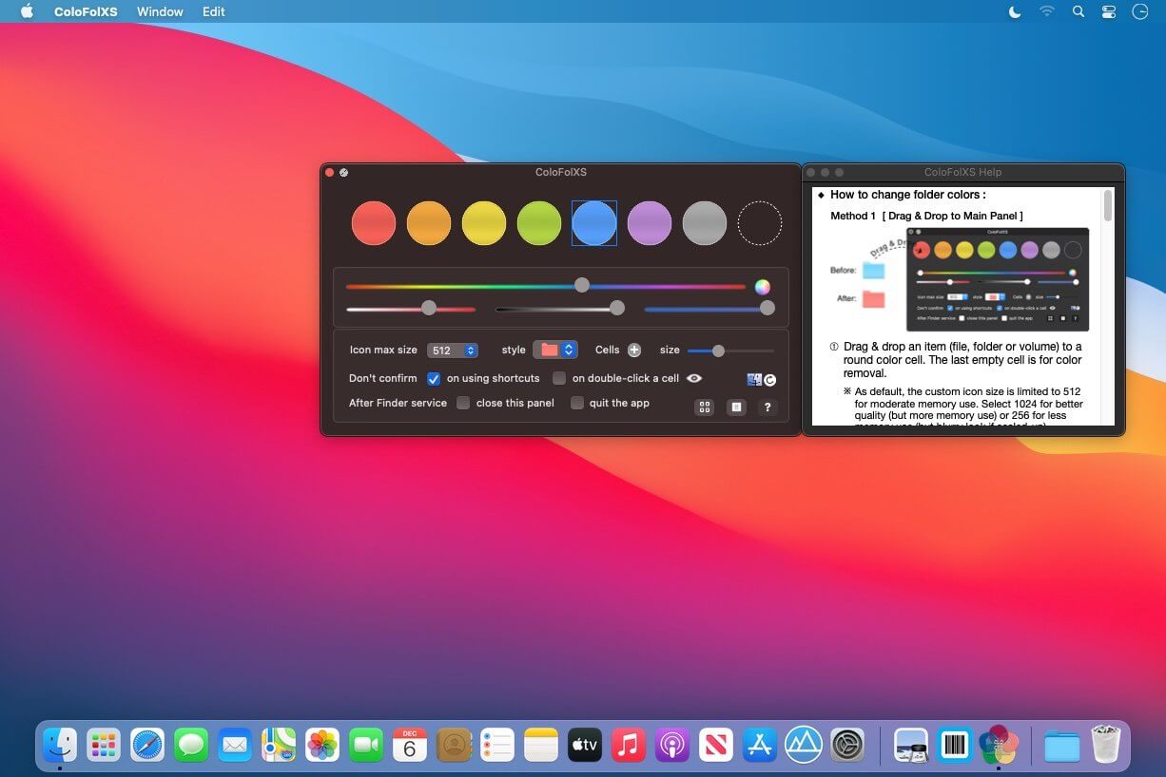1166x777 pixels.
Task: Uncheck 'on using shortcuts' checkbox
Action: [x=434, y=378]
